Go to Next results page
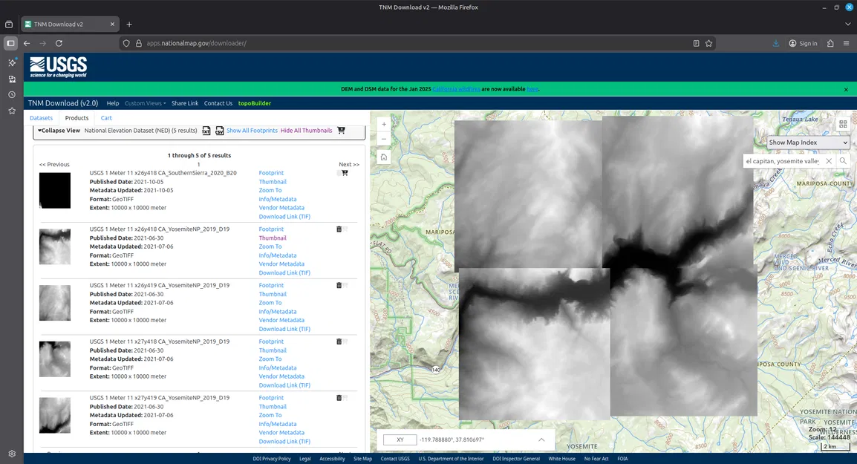Screen dimensions: 857x464 349,165
